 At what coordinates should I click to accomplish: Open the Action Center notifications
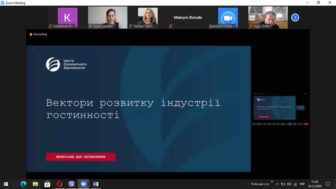pyautogui.click(x=328, y=184)
